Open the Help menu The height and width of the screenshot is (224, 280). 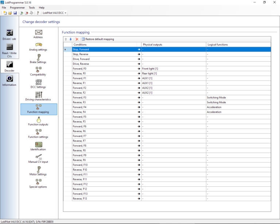42,8
